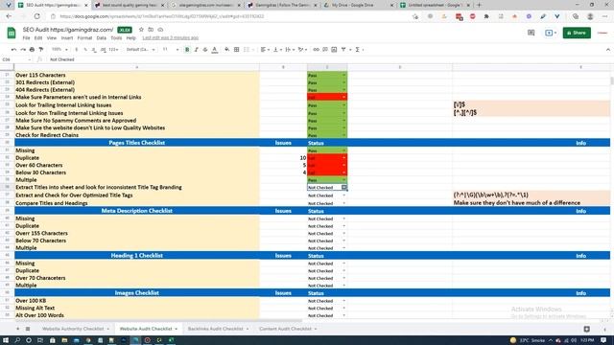Open Windows taskbar search
Screen dimensions: 614x345
coord(17,340)
